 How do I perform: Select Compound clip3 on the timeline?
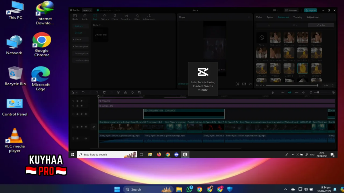click(184, 114)
